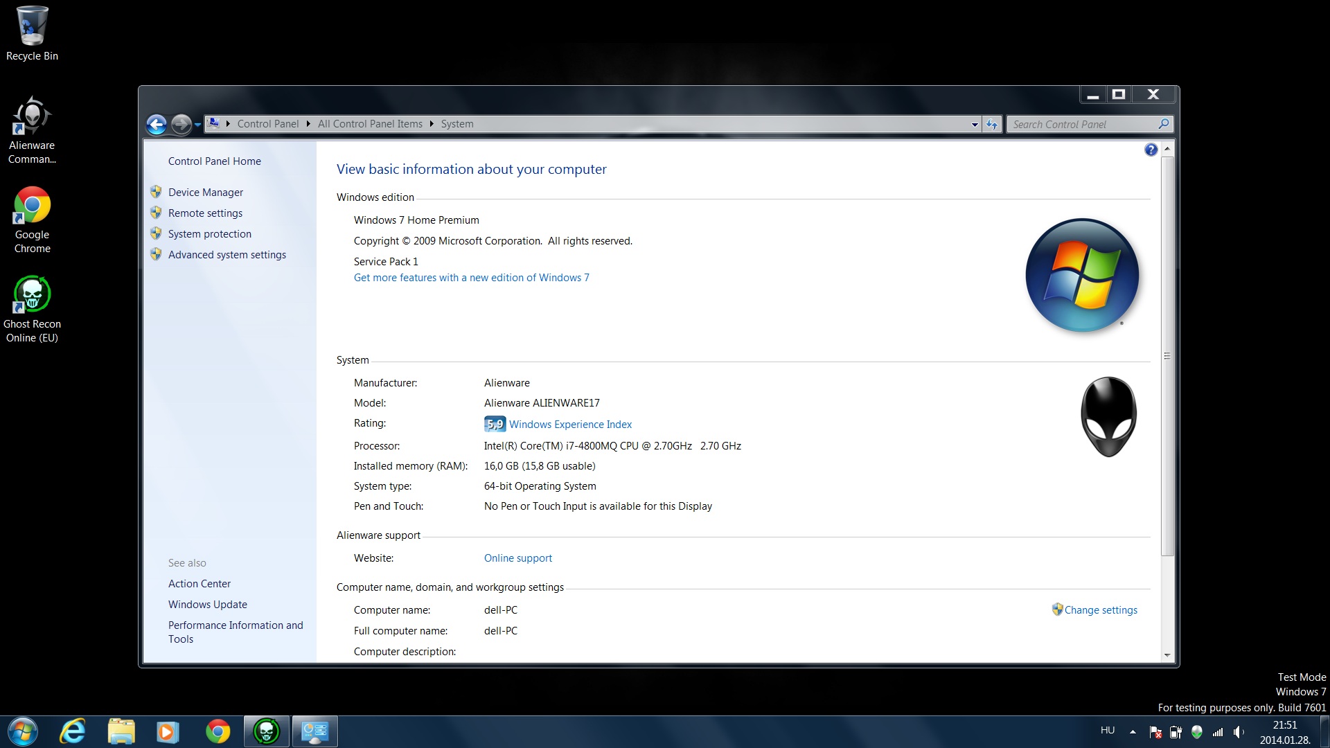Screen dimensions: 1330x748
Task: Open Remote settings
Action: 205,213
